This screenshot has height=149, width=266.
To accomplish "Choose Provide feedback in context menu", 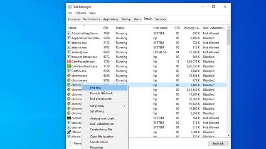I will tap(105, 93).
